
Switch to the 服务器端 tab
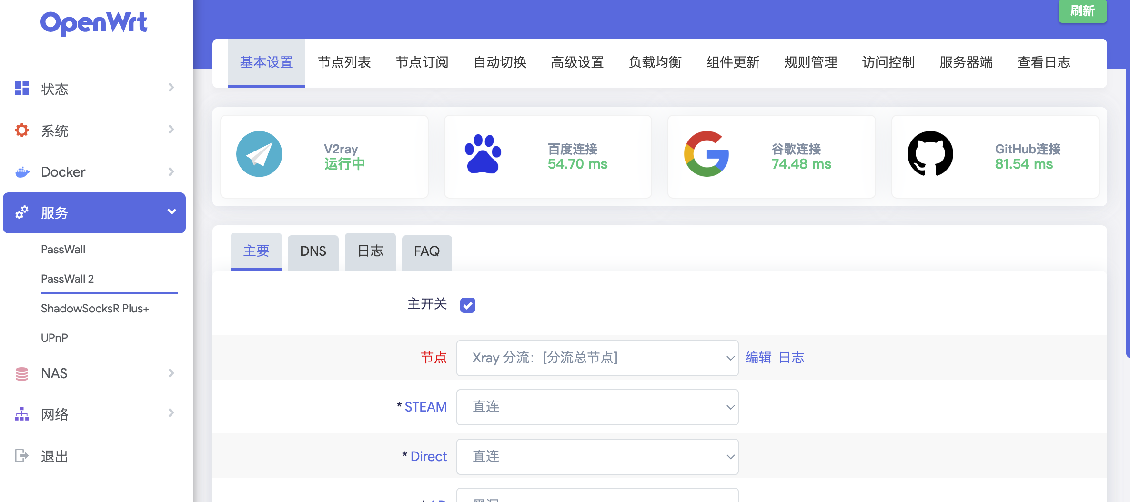pyautogui.click(x=966, y=63)
